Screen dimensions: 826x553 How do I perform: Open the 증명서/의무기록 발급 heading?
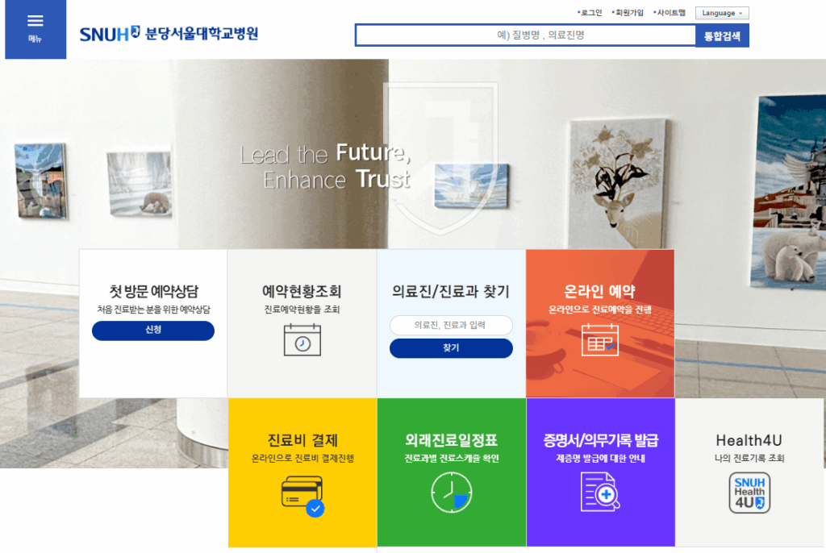click(600, 440)
